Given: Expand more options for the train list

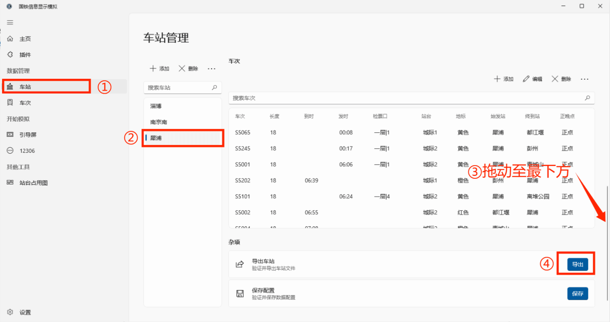Looking at the screenshot, I should (584, 79).
